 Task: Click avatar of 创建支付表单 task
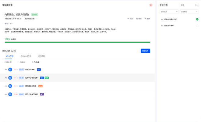(x=10, y=69)
